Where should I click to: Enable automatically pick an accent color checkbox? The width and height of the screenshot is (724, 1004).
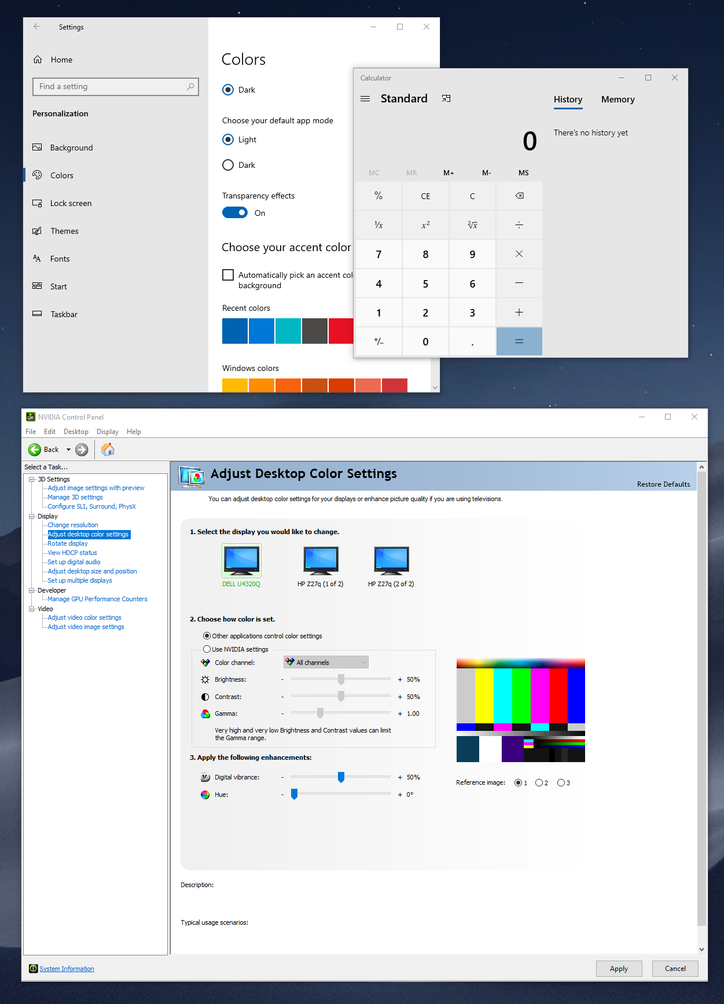(228, 275)
